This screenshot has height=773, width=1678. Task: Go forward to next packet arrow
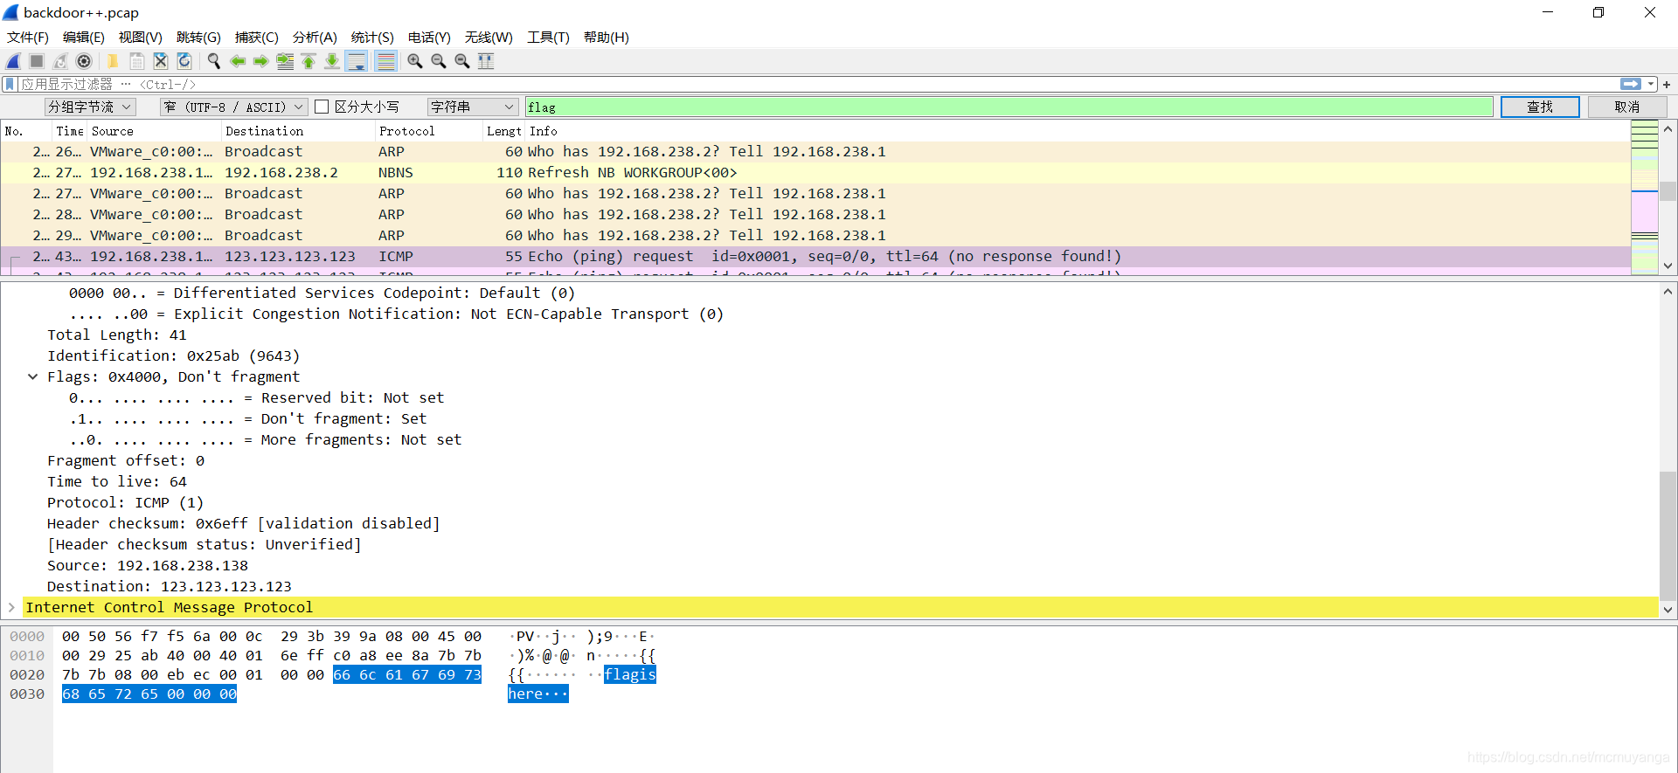[x=260, y=61]
